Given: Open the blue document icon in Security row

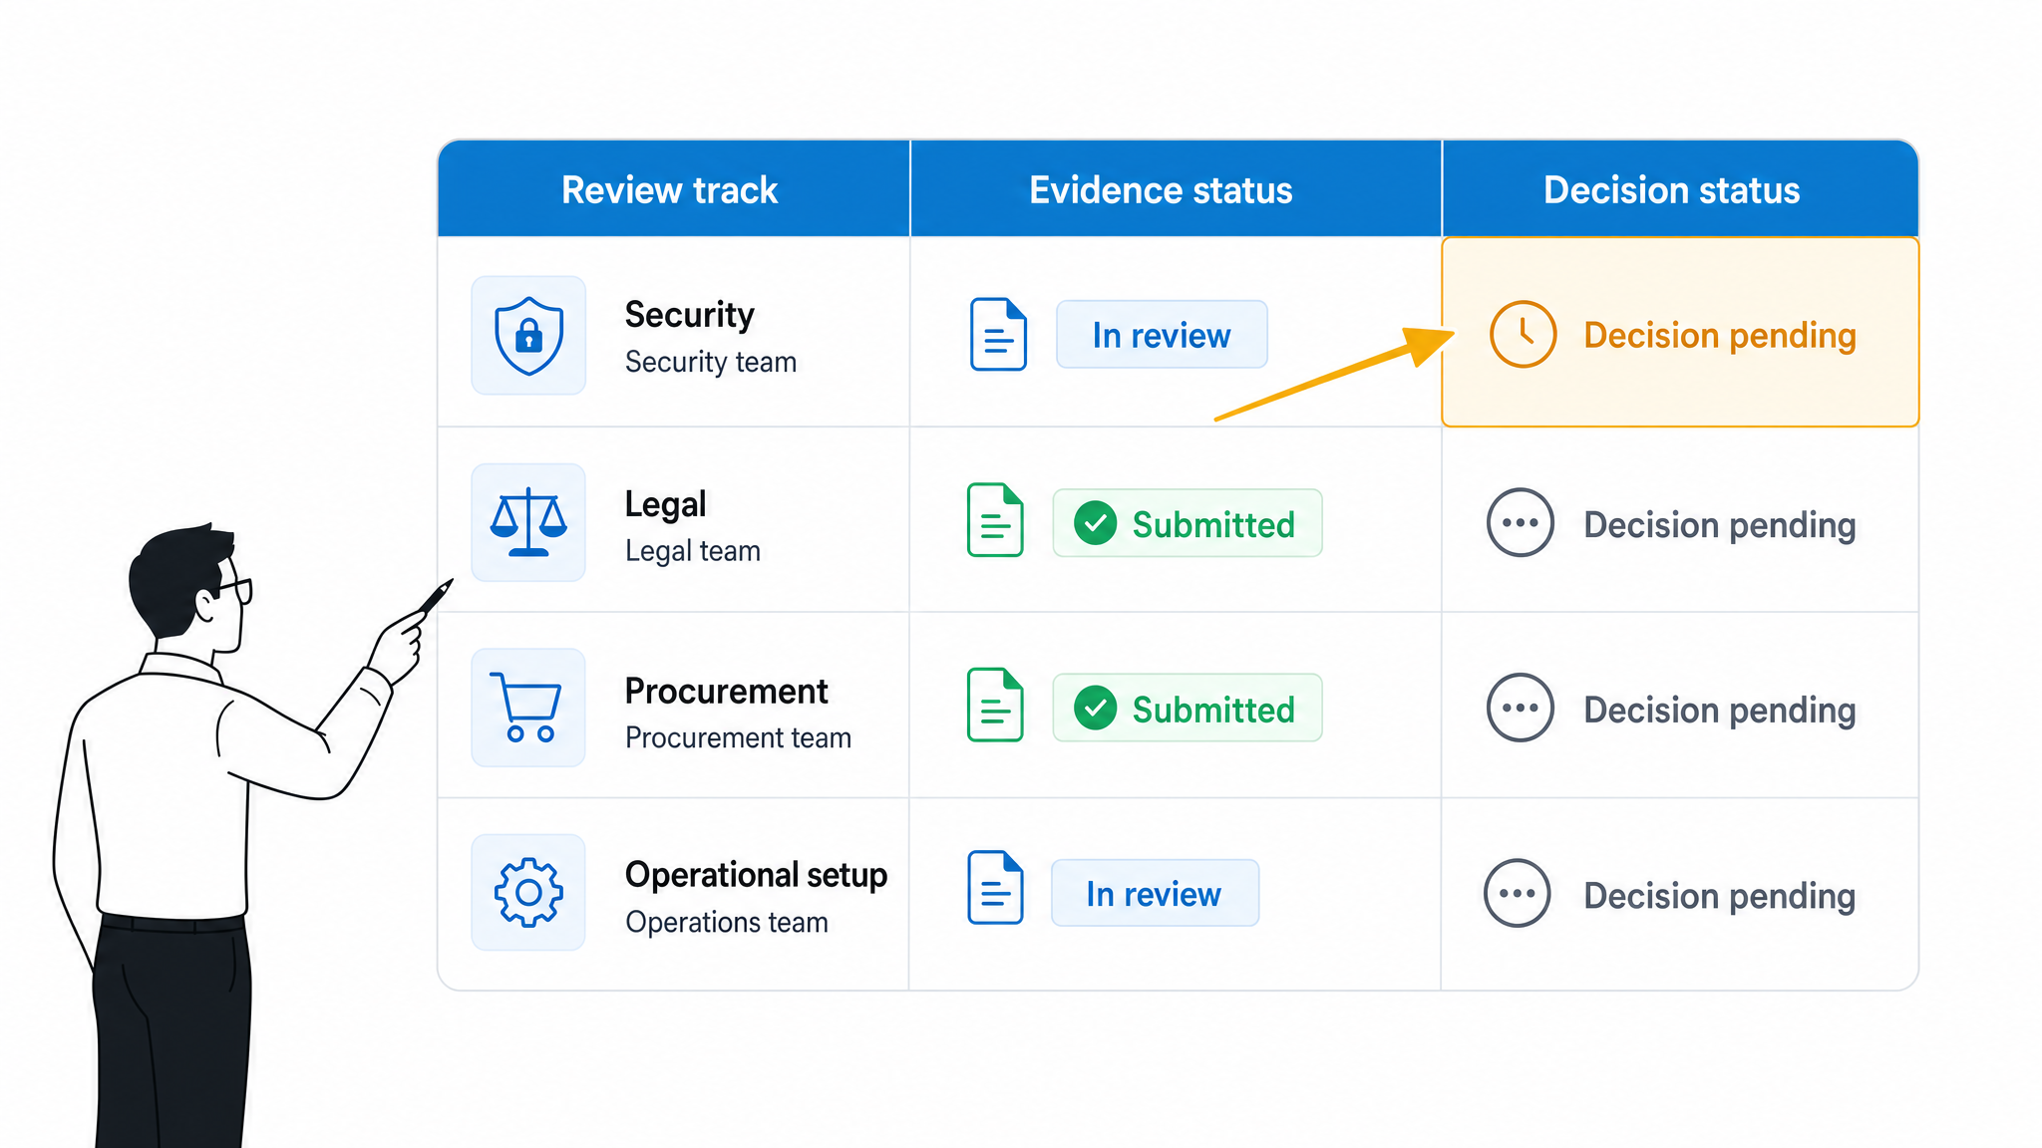Looking at the screenshot, I should pyautogui.click(x=998, y=335).
